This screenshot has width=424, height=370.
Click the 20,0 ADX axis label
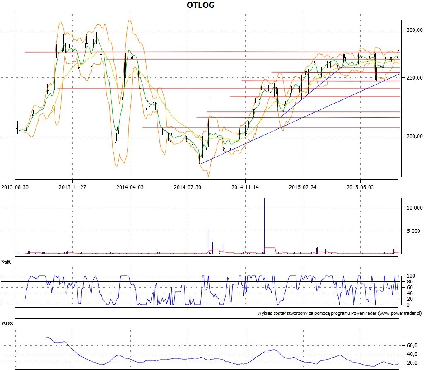click(x=412, y=363)
